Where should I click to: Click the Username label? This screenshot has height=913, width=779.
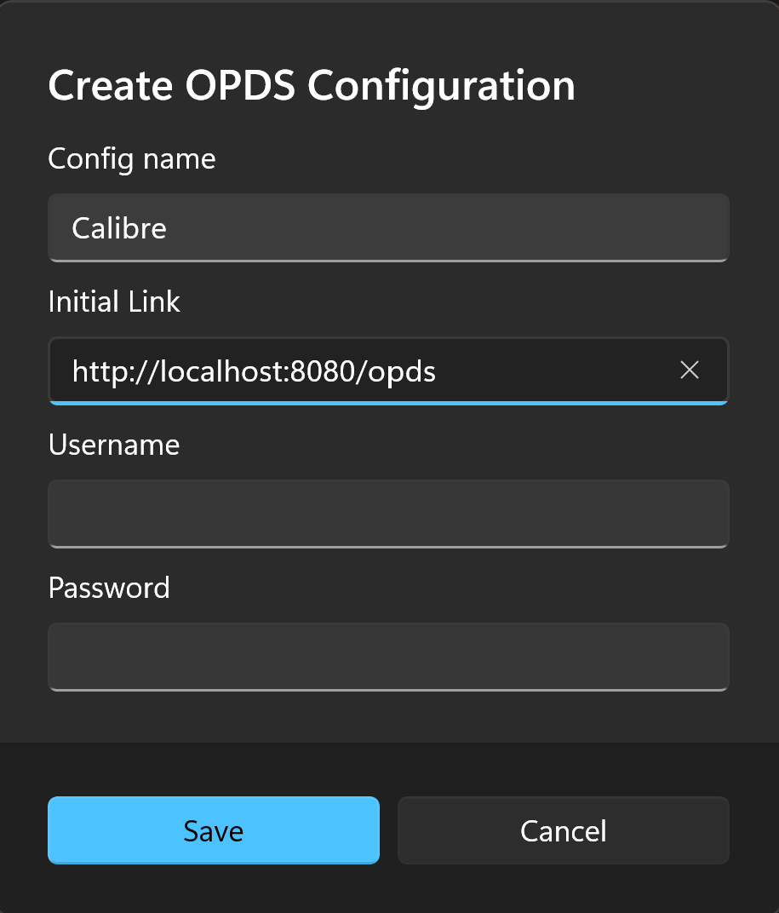(114, 445)
